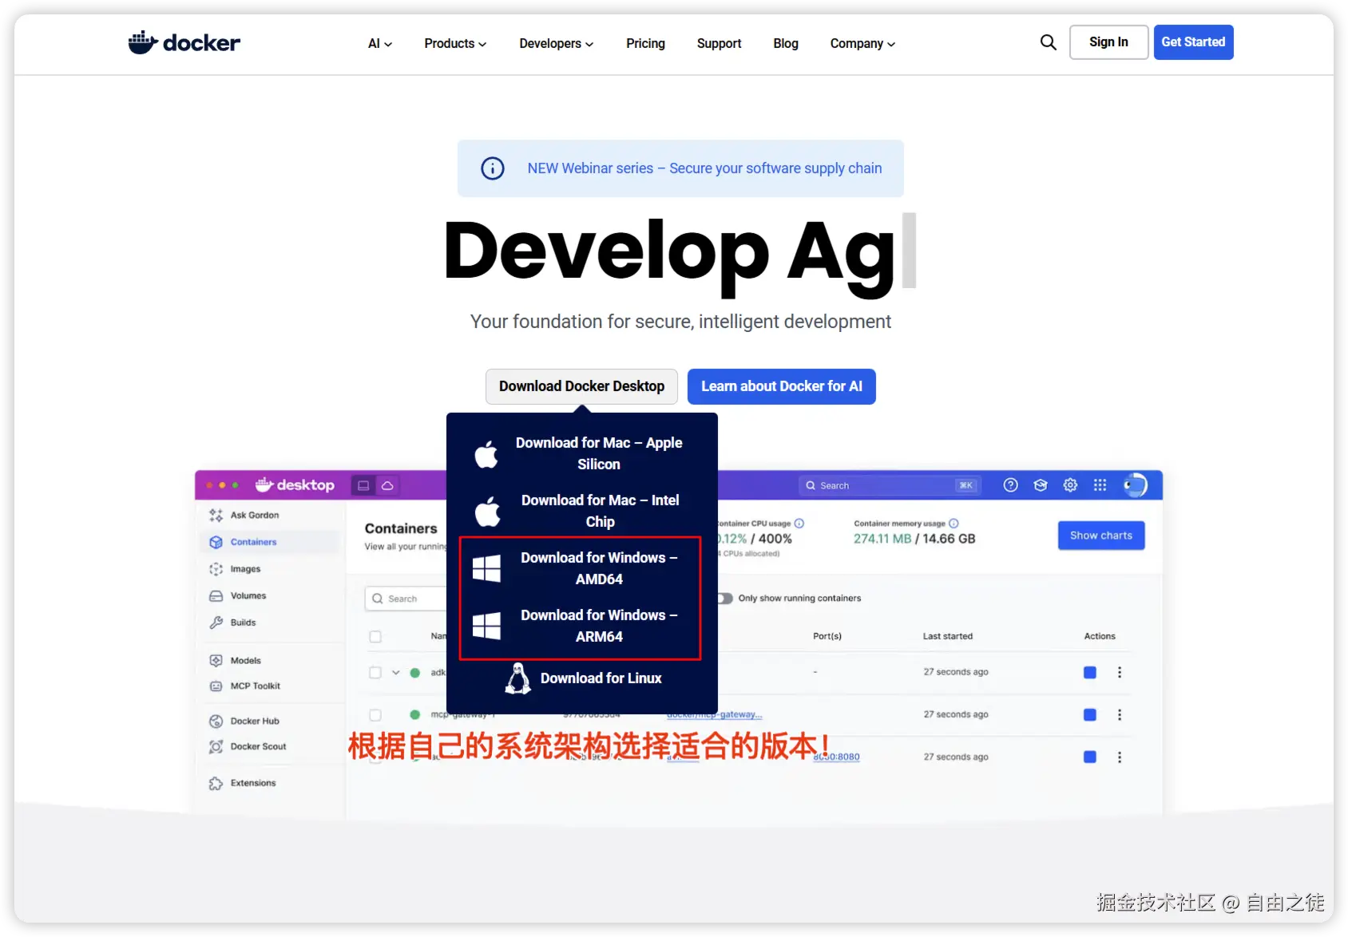1348x937 pixels.
Task: Click the local mode monitor icon
Action: click(363, 485)
